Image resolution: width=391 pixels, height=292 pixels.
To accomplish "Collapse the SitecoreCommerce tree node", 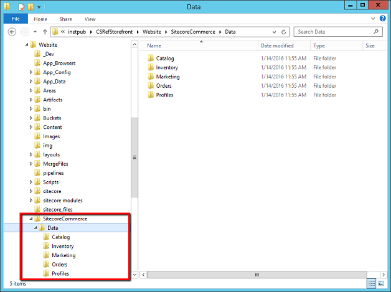I will click(x=31, y=219).
